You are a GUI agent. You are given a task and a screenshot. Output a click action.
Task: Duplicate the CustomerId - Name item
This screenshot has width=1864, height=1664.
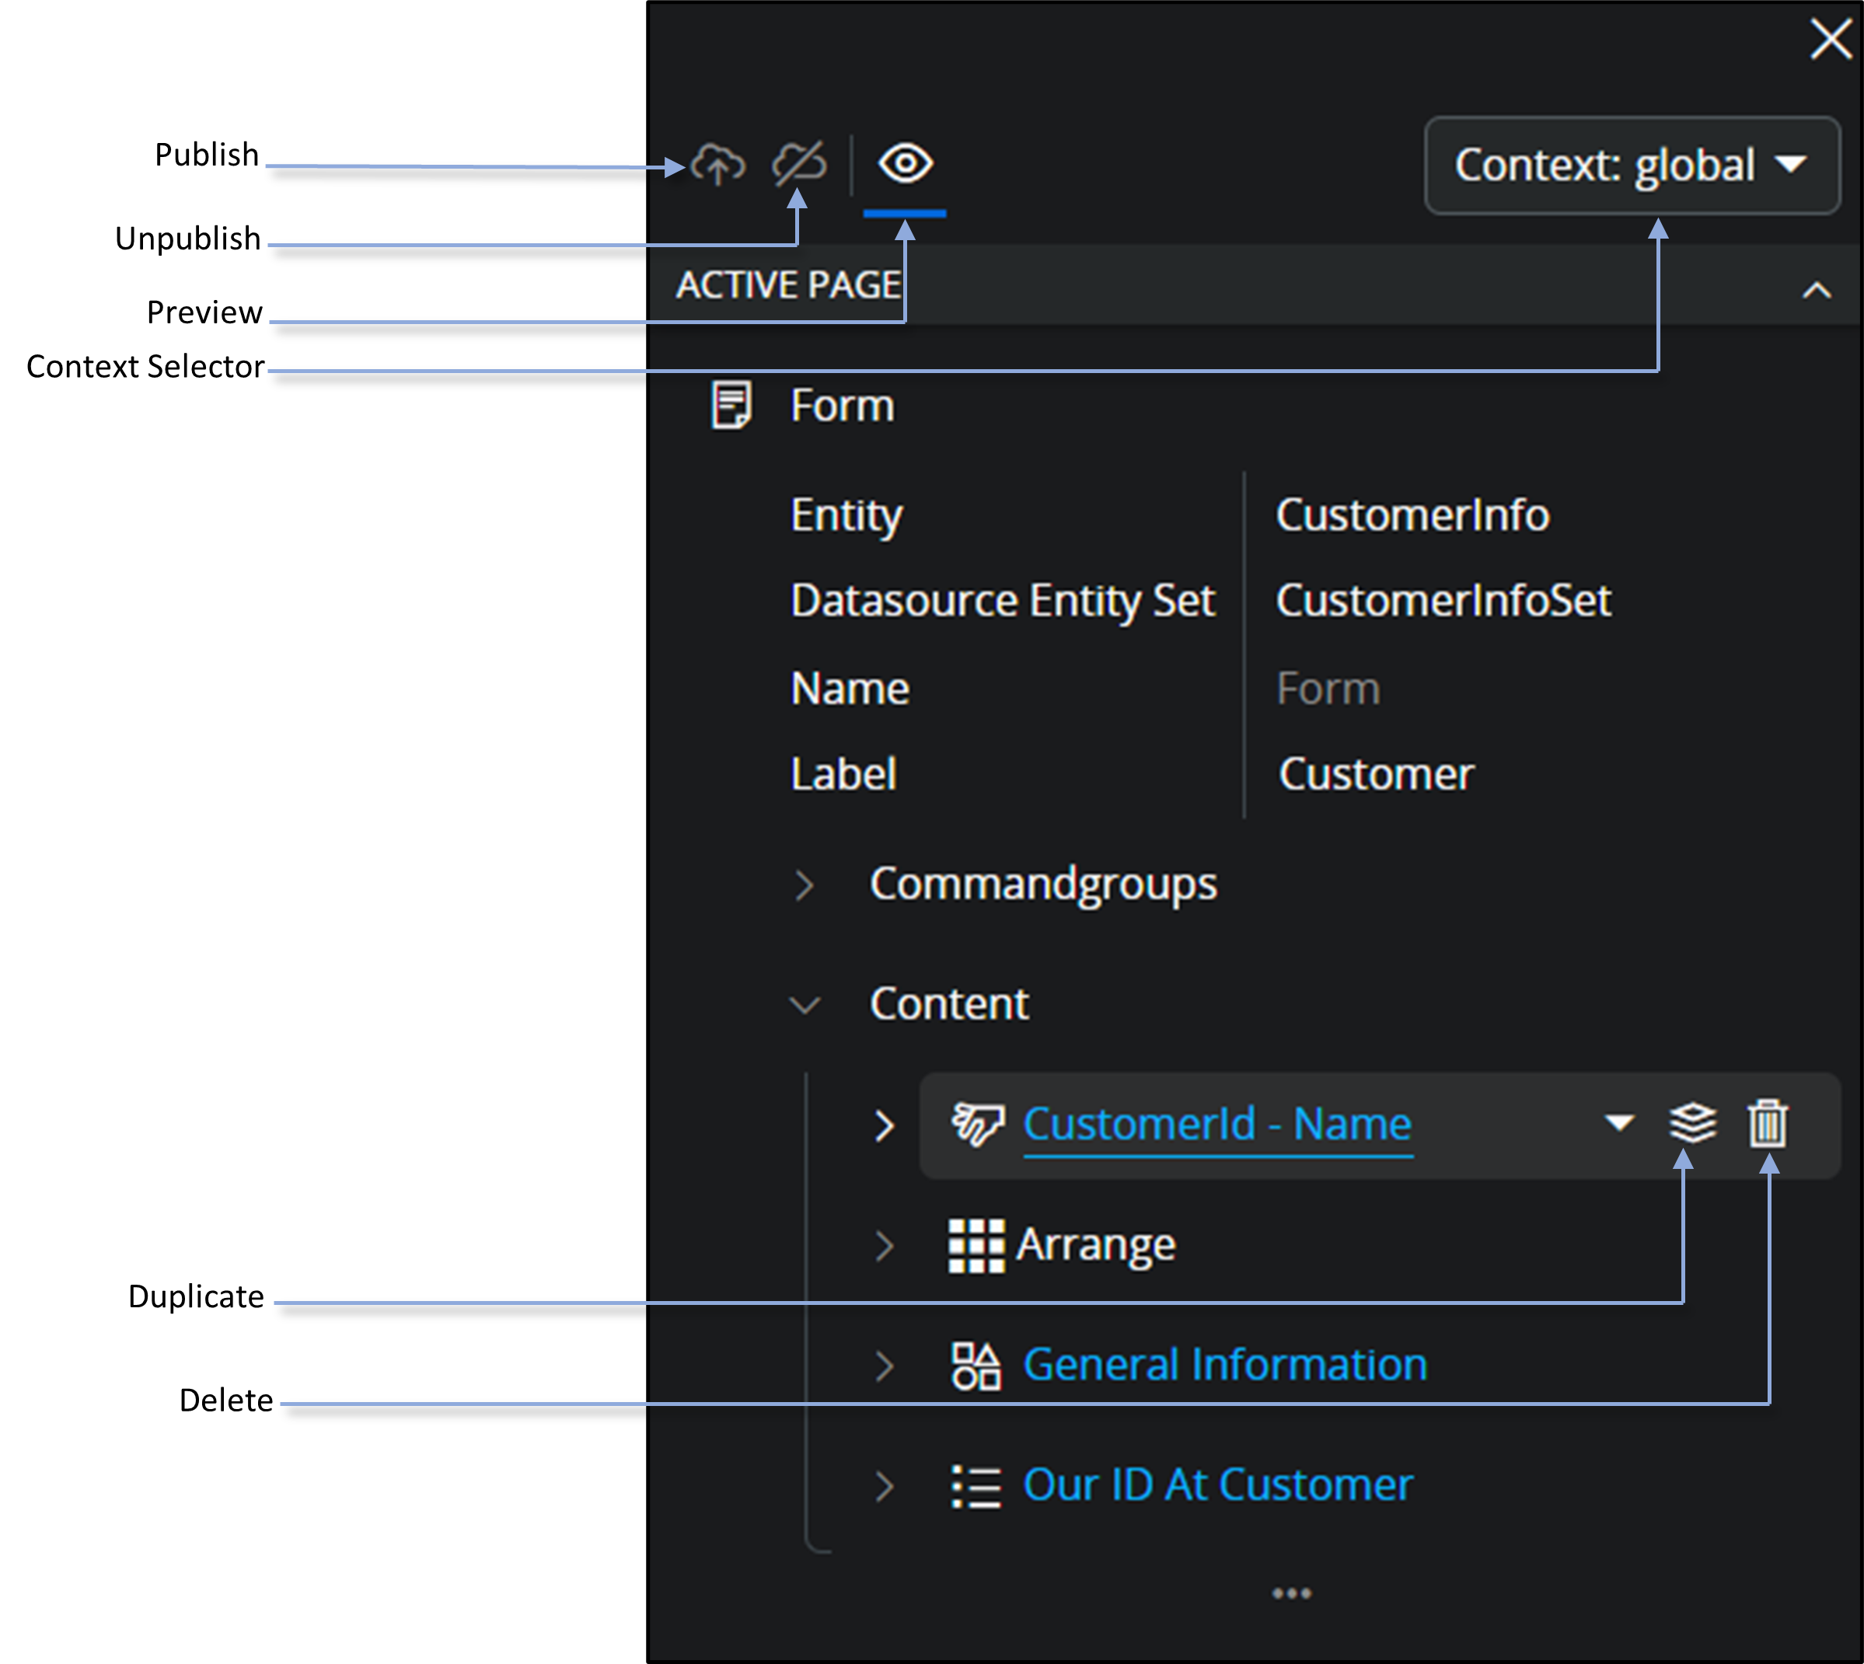coord(1692,1123)
